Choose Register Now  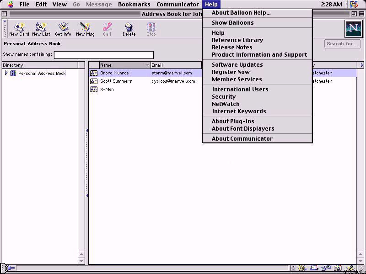pyautogui.click(x=258, y=72)
